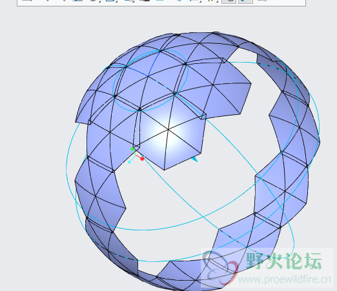The width and height of the screenshot is (337, 291).
Task: Expand the saved orientations dropdown arrow
Action: point(133,2)
